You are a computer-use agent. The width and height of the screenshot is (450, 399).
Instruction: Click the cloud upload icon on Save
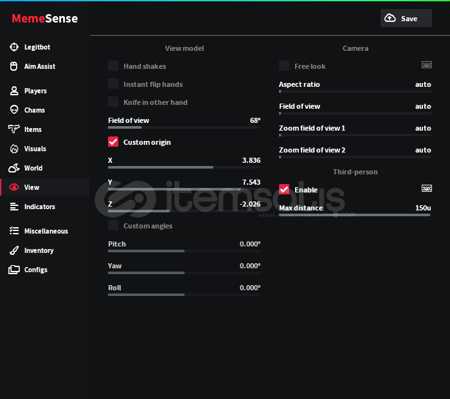point(390,18)
